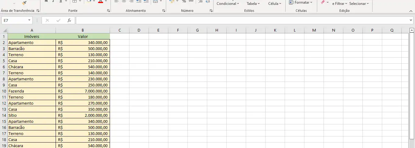This screenshot has width=415, height=148.
Task: Expand the Clear eraser dropdown arrow
Action: (328, 2)
